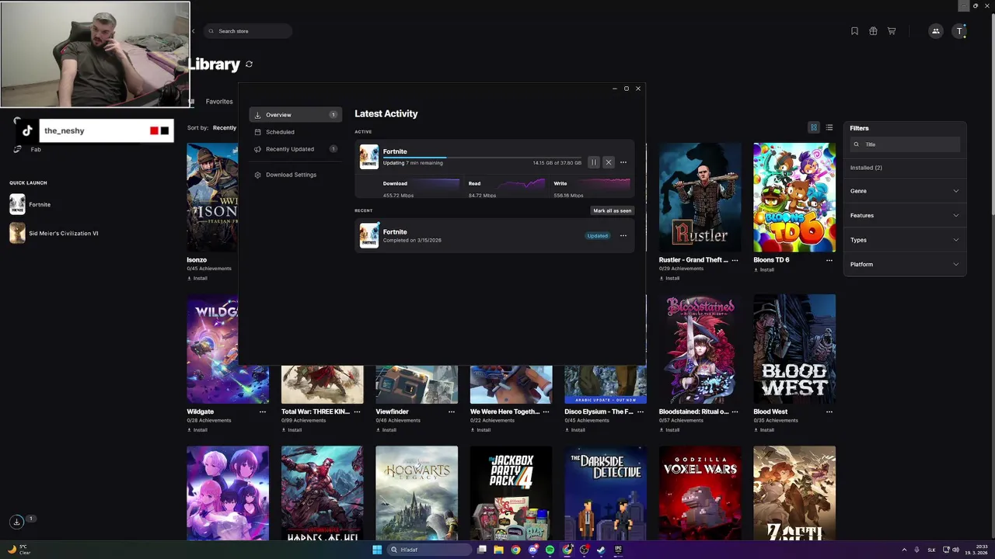This screenshot has width=995, height=559.
Task: Open the Windows Start menu
Action: click(377, 550)
